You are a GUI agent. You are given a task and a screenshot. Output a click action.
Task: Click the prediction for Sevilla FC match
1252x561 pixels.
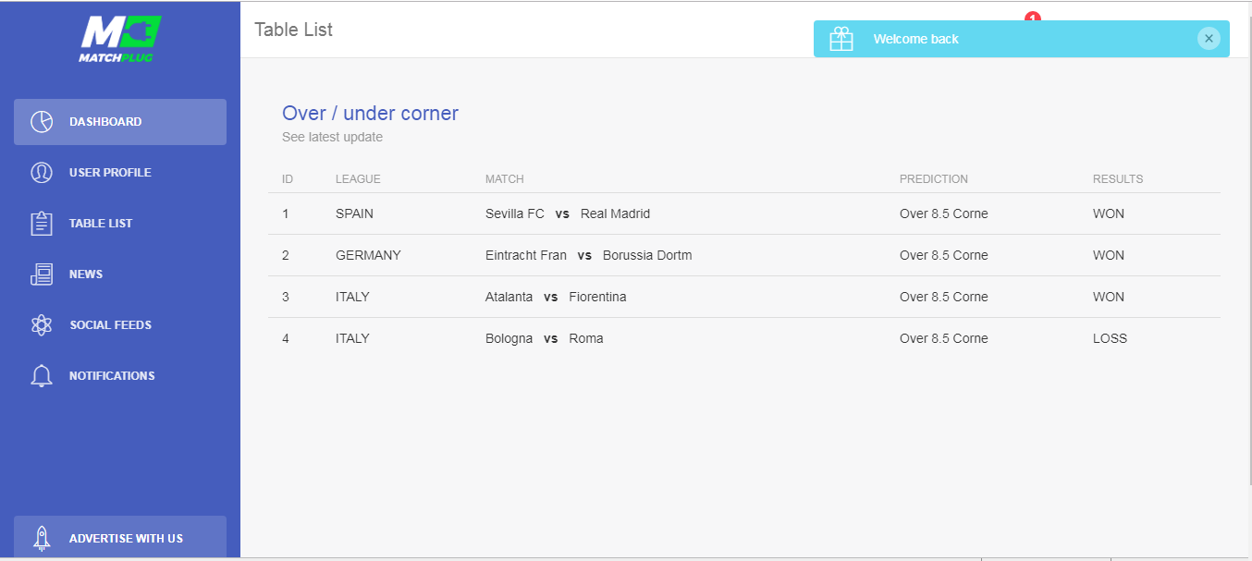[x=944, y=213]
